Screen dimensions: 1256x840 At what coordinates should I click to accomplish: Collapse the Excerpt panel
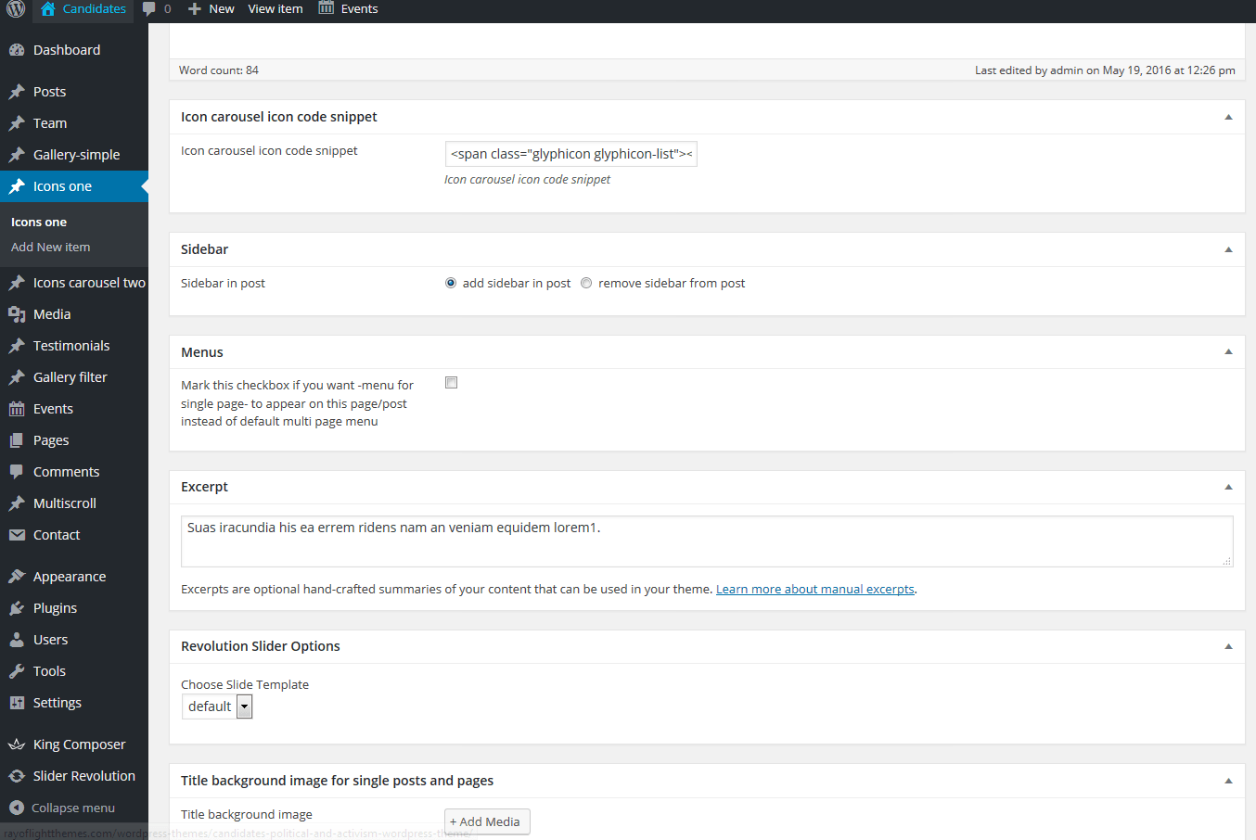[x=1228, y=487]
